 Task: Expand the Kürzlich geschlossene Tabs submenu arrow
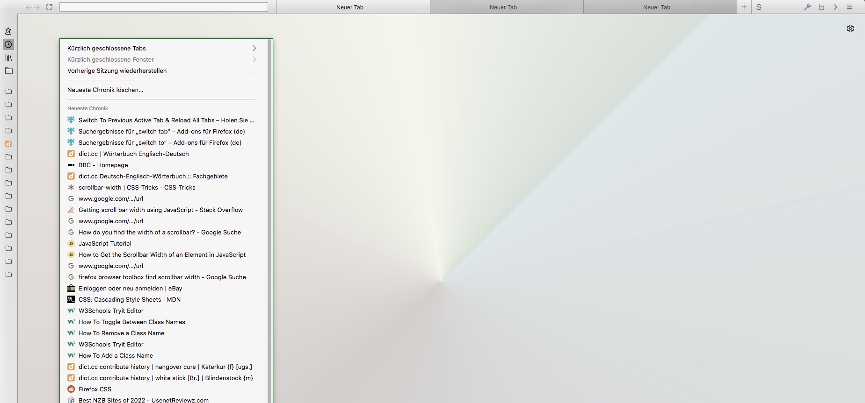point(254,48)
